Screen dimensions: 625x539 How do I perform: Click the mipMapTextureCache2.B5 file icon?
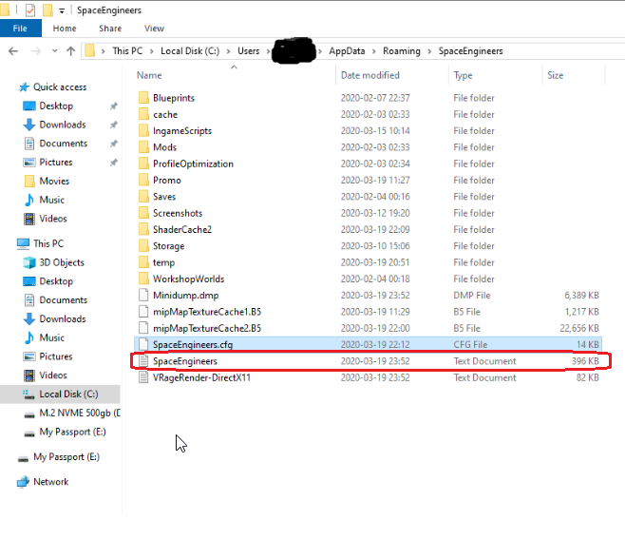[x=143, y=328]
